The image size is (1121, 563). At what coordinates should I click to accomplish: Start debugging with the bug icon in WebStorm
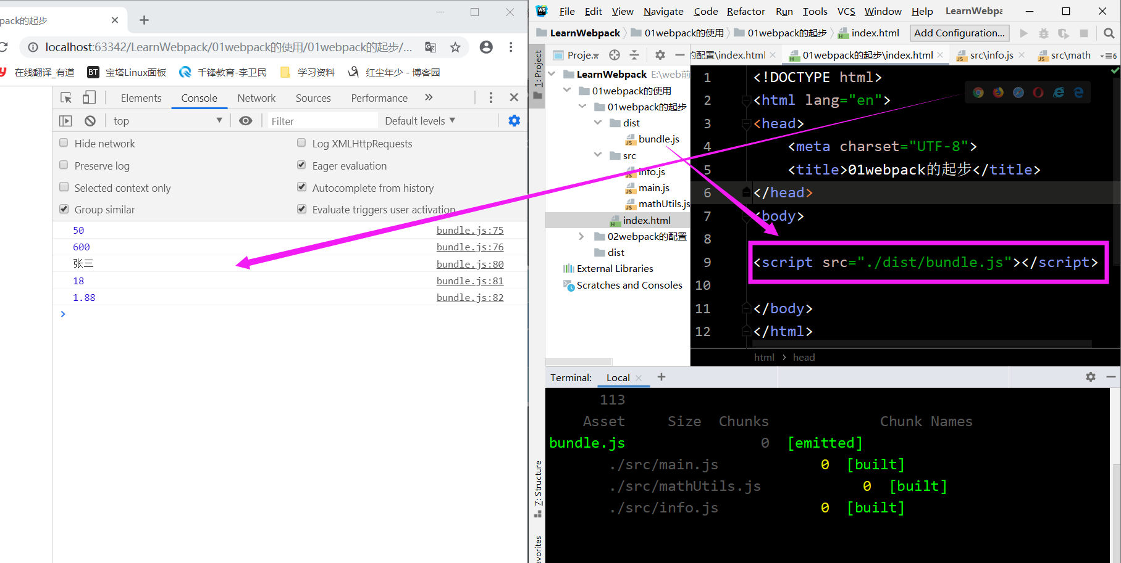point(1044,33)
